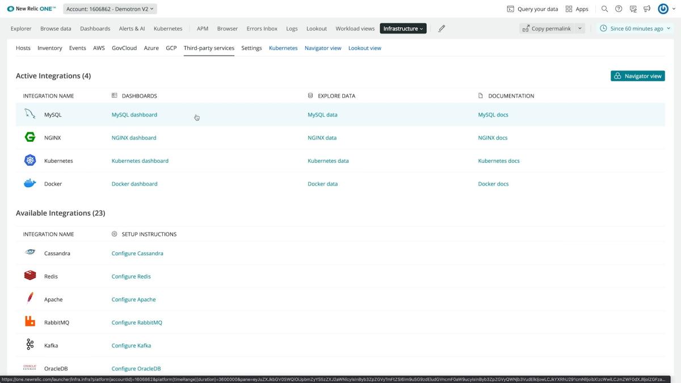Open the Since 60 minutes ago time picker

635,28
